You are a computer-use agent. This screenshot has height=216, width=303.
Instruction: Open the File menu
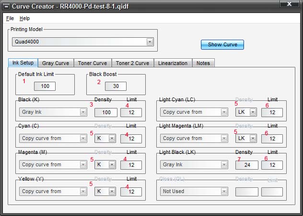(10, 18)
